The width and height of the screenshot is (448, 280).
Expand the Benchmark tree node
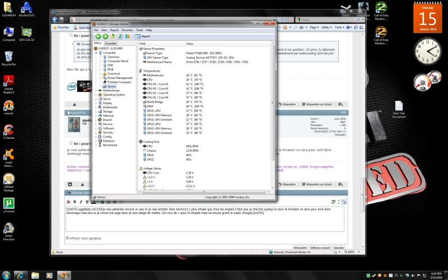(96, 144)
